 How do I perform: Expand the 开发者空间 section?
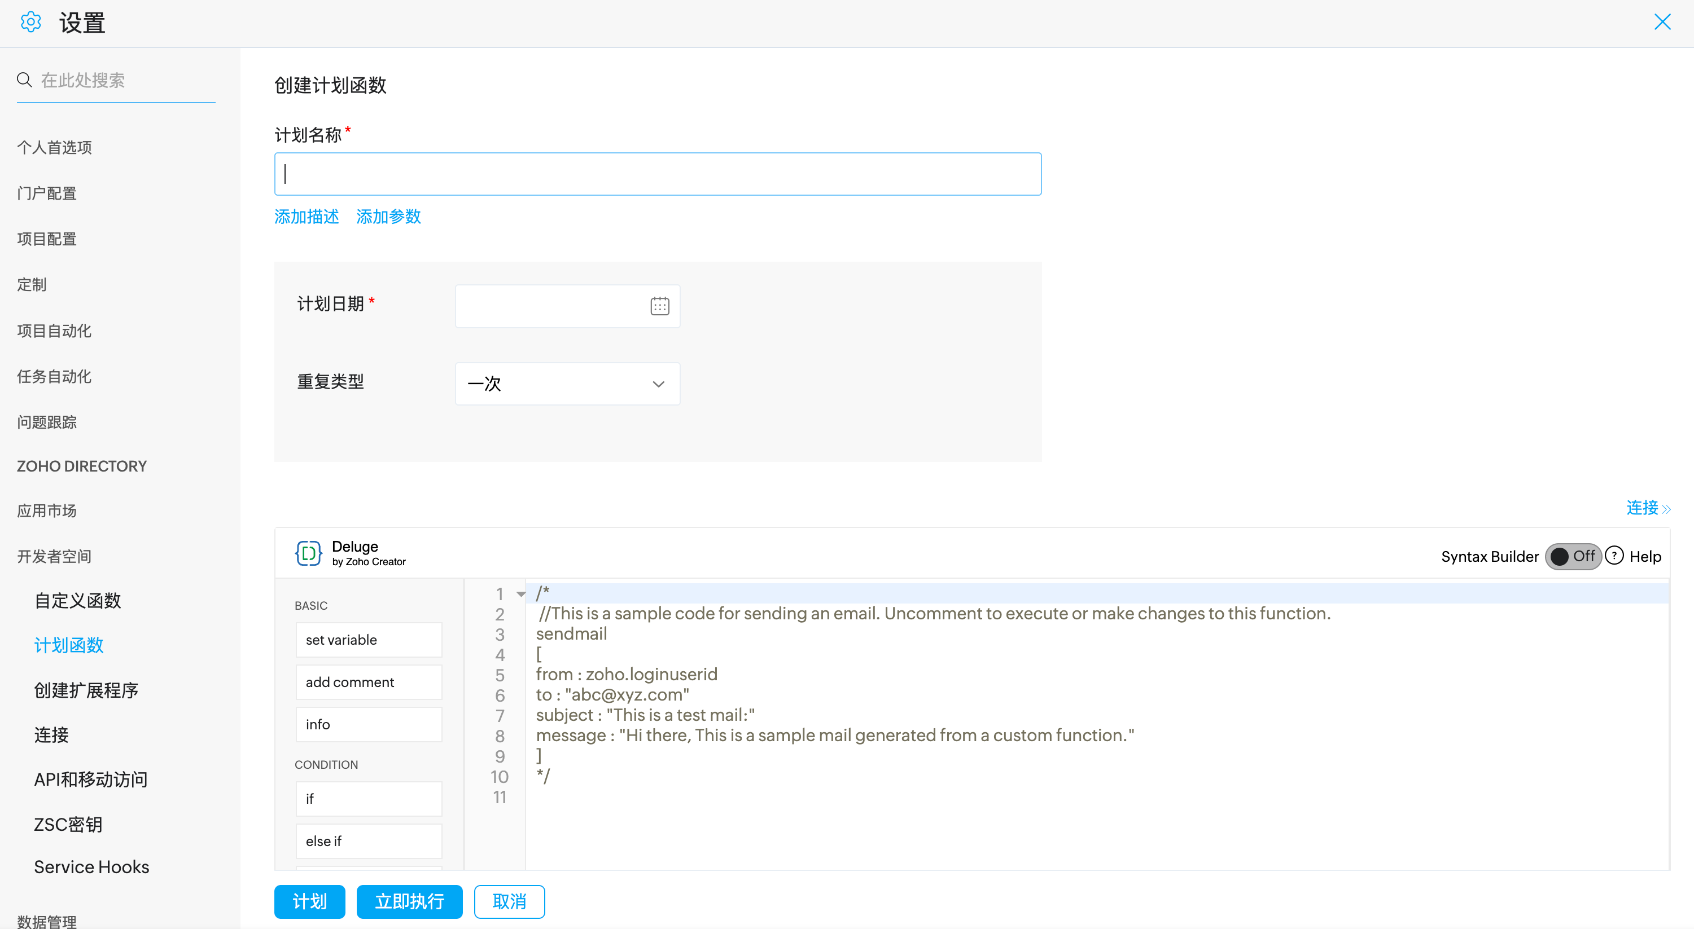click(54, 557)
